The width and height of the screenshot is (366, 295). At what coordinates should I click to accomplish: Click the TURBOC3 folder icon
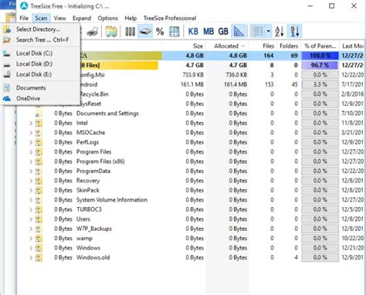coord(39,210)
